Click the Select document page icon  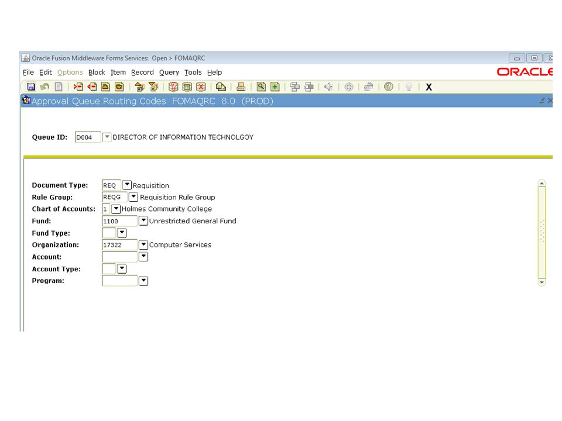point(59,87)
